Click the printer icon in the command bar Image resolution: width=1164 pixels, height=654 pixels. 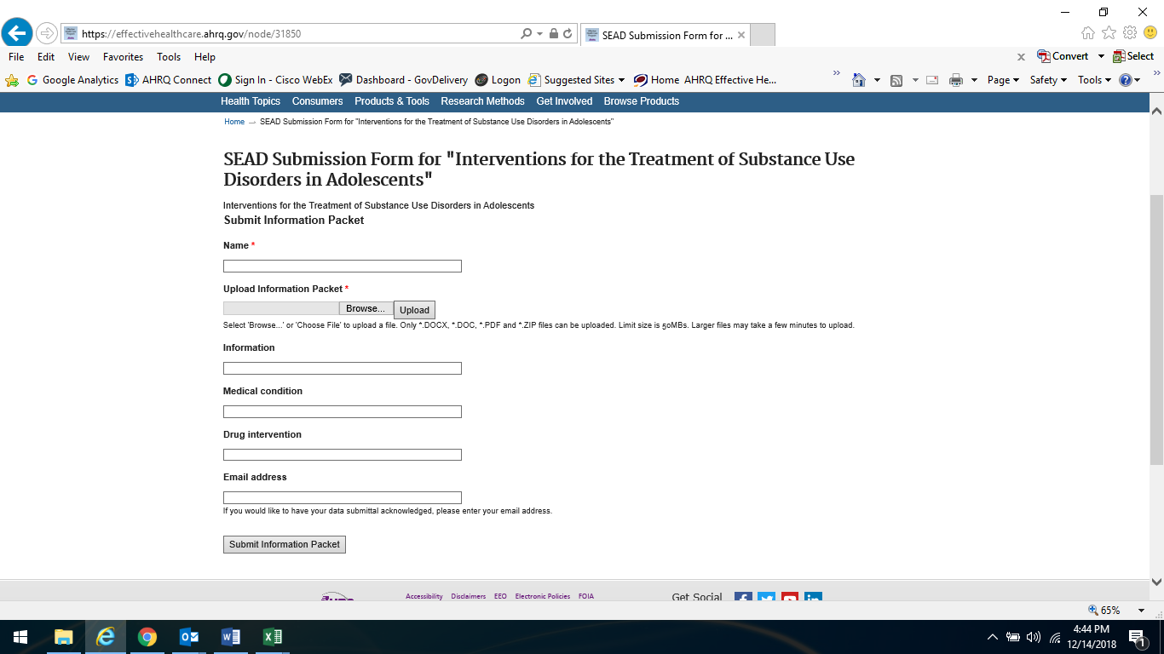(x=956, y=80)
